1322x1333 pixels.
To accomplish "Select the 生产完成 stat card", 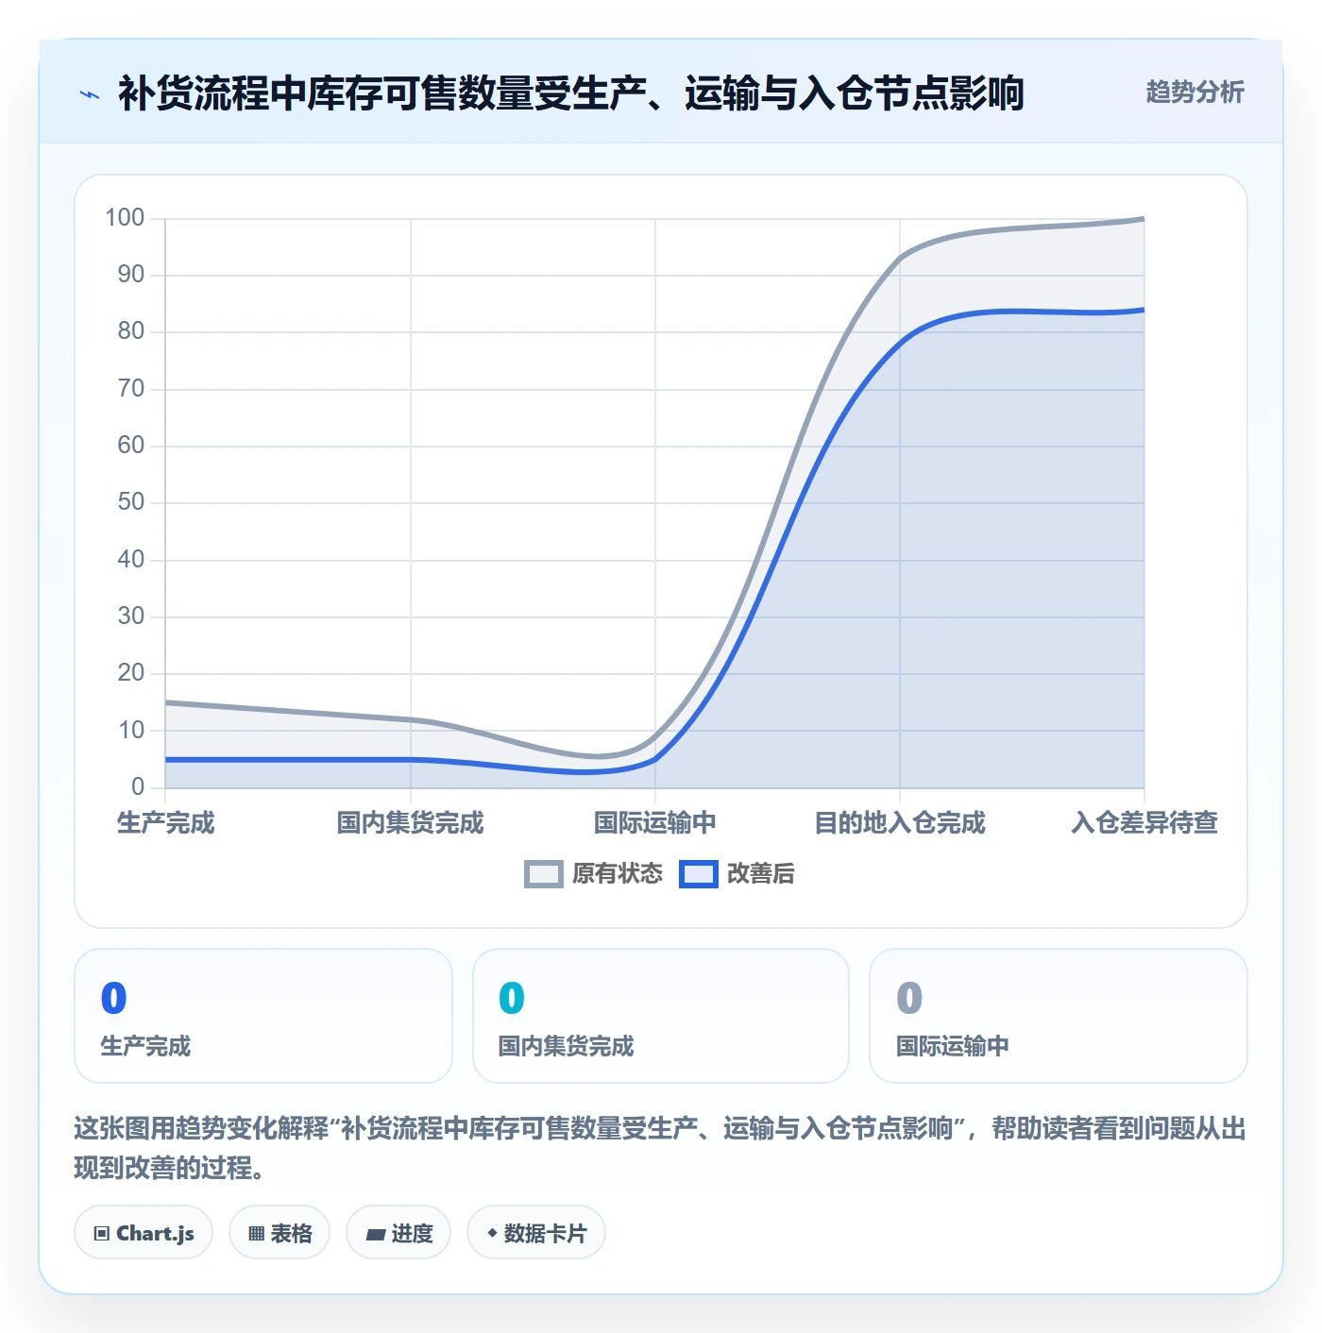I will [263, 1016].
